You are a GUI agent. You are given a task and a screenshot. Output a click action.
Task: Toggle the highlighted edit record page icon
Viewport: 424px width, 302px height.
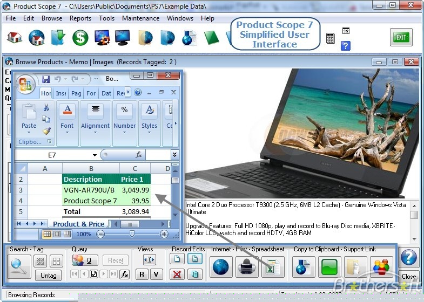(194, 259)
